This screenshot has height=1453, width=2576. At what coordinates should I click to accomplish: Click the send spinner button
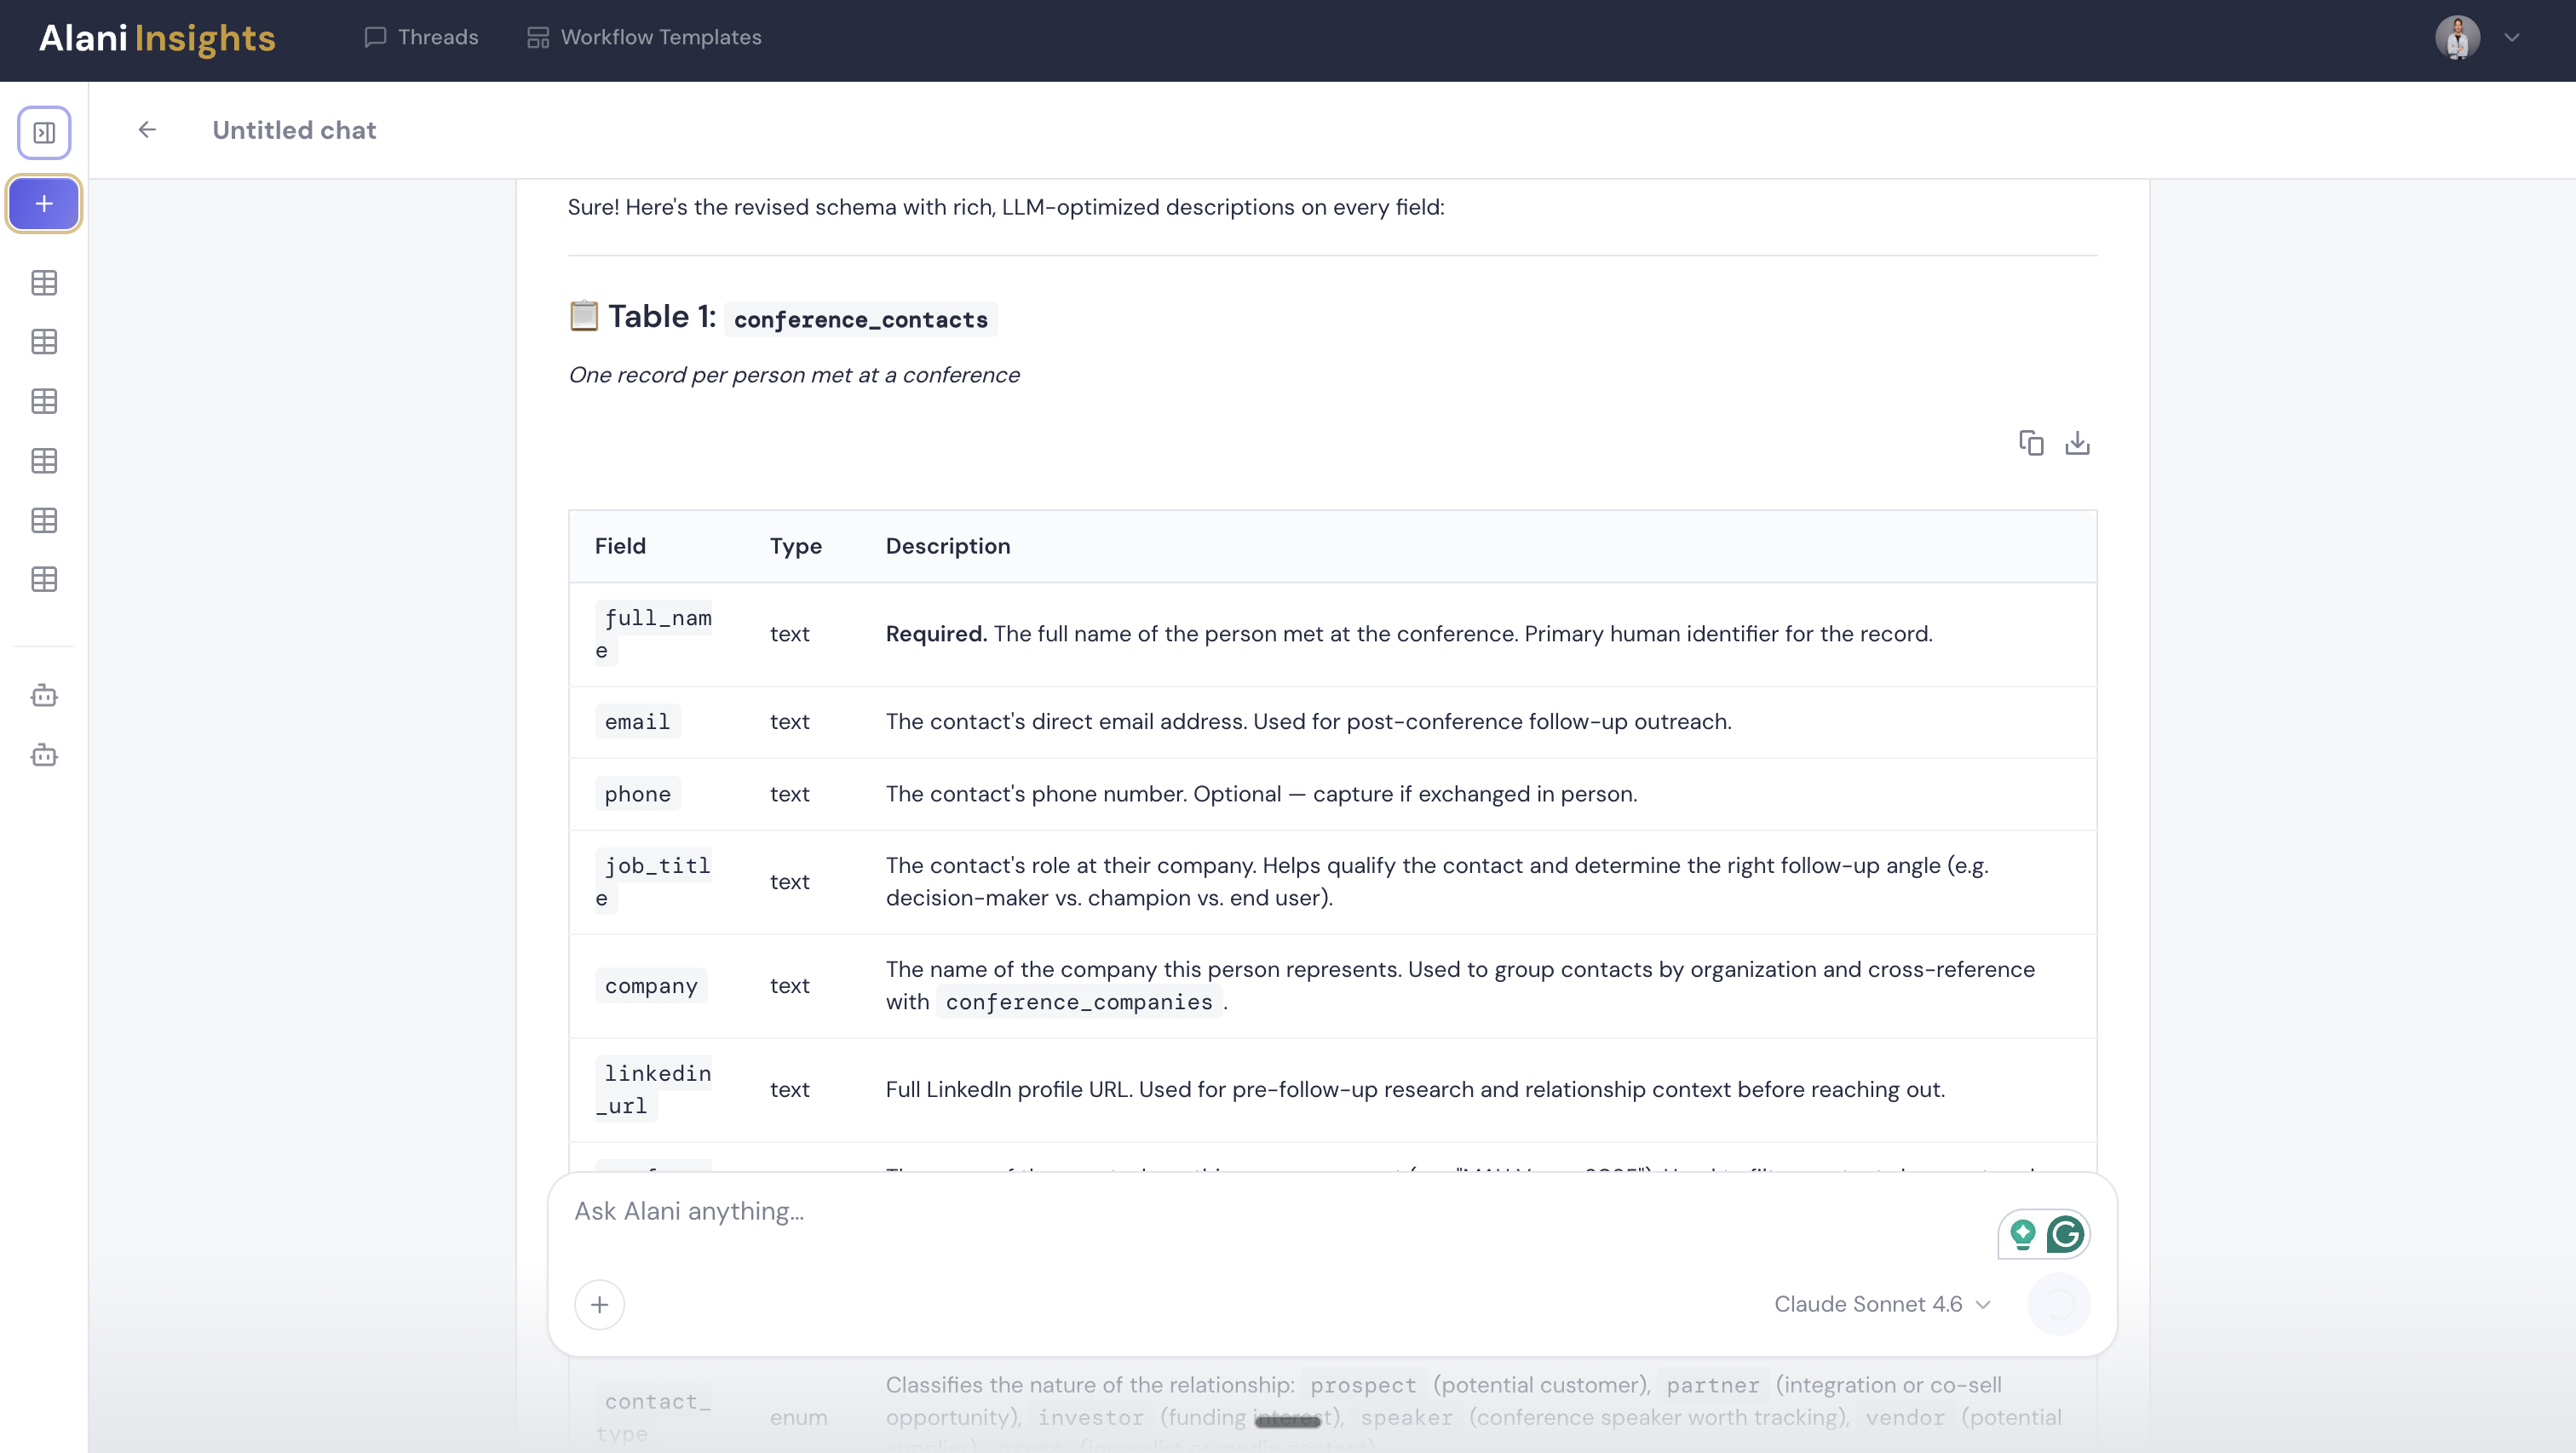pyautogui.click(x=2059, y=1304)
